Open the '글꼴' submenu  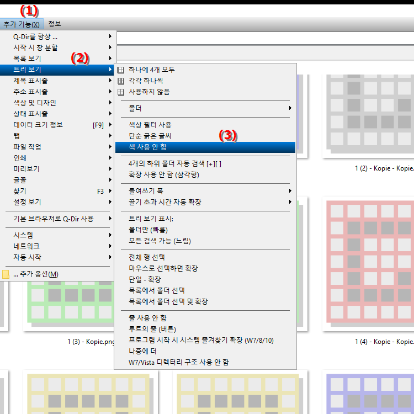pyautogui.click(x=57, y=180)
